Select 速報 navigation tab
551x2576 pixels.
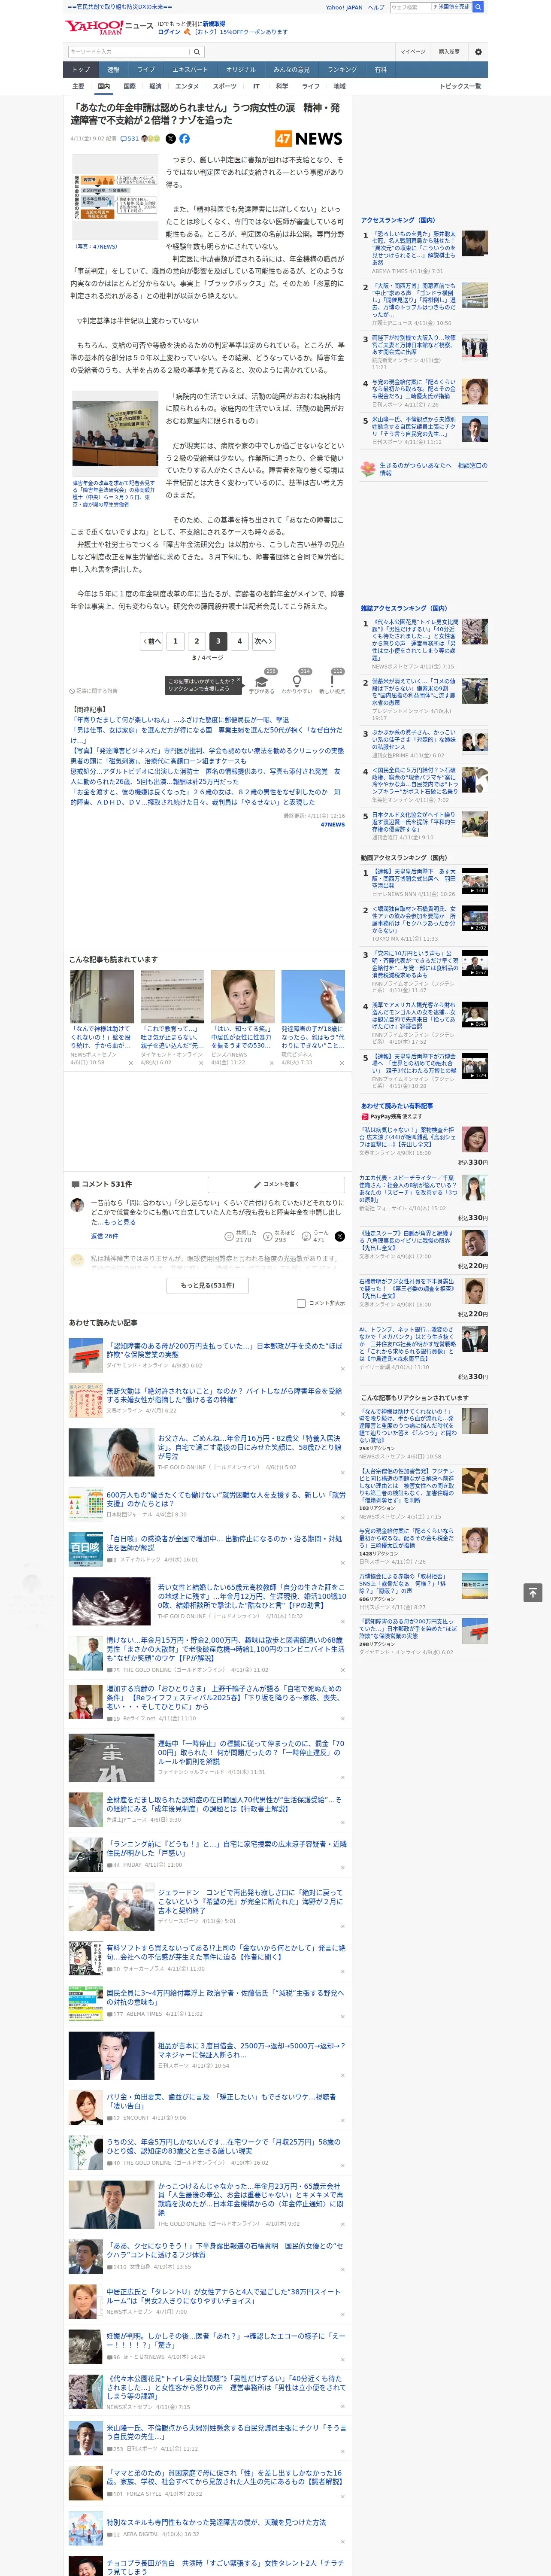(x=113, y=70)
